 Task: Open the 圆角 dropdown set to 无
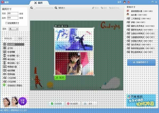(x=13, y=29)
